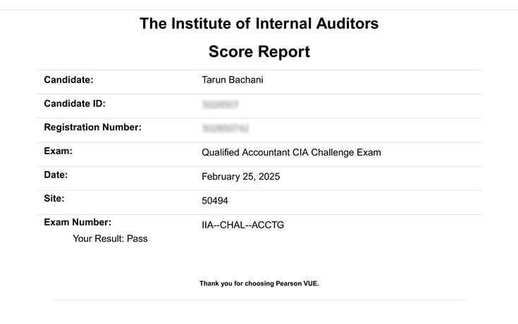
Task: Click Thank you for choosing Pearson VUE
Action: (259, 283)
